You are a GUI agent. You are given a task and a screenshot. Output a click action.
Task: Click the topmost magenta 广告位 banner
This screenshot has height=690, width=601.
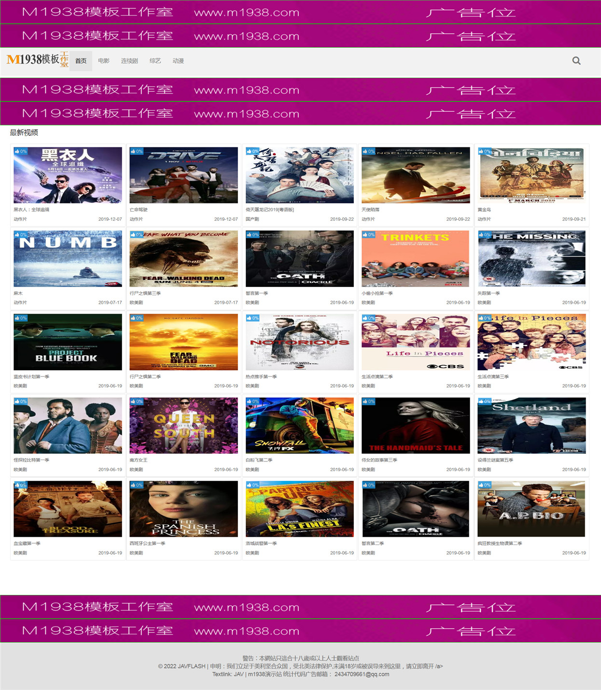[x=300, y=12]
